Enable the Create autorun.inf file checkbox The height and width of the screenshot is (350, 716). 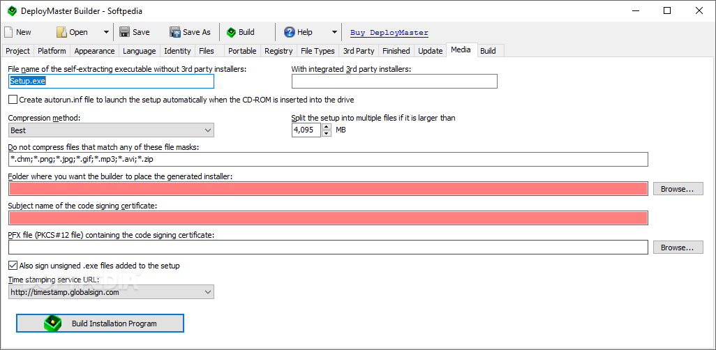pos(13,100)
